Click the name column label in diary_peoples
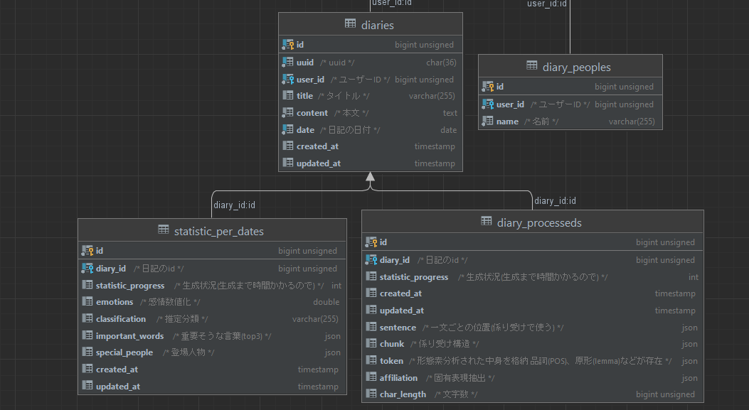The width and height of the screenshot is (749, 410). coord(507,122)
